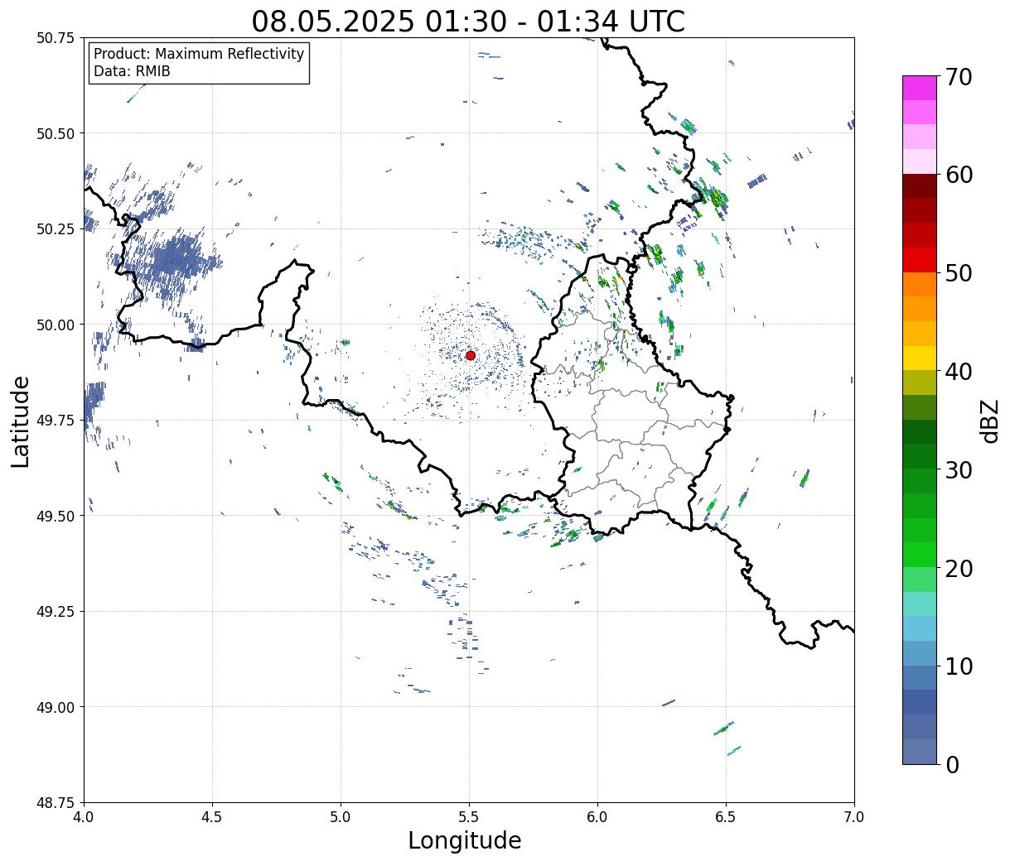1010x861 pixels.
Task: Click the colorbar tick label '20'
Action: coord(959,568)
